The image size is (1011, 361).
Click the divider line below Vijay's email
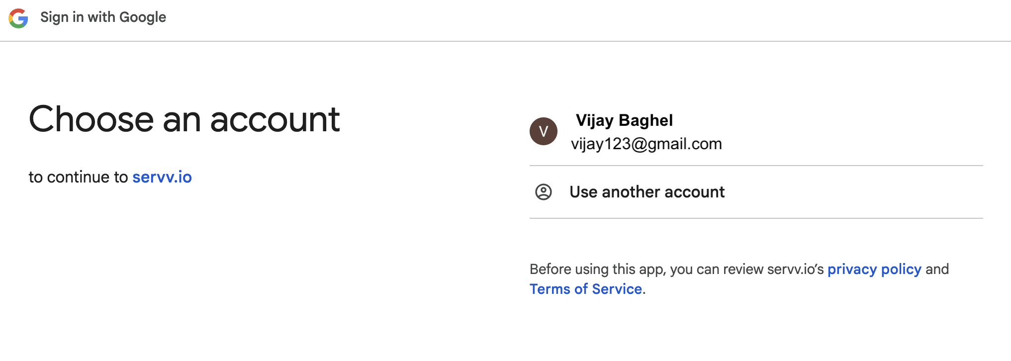756,166
